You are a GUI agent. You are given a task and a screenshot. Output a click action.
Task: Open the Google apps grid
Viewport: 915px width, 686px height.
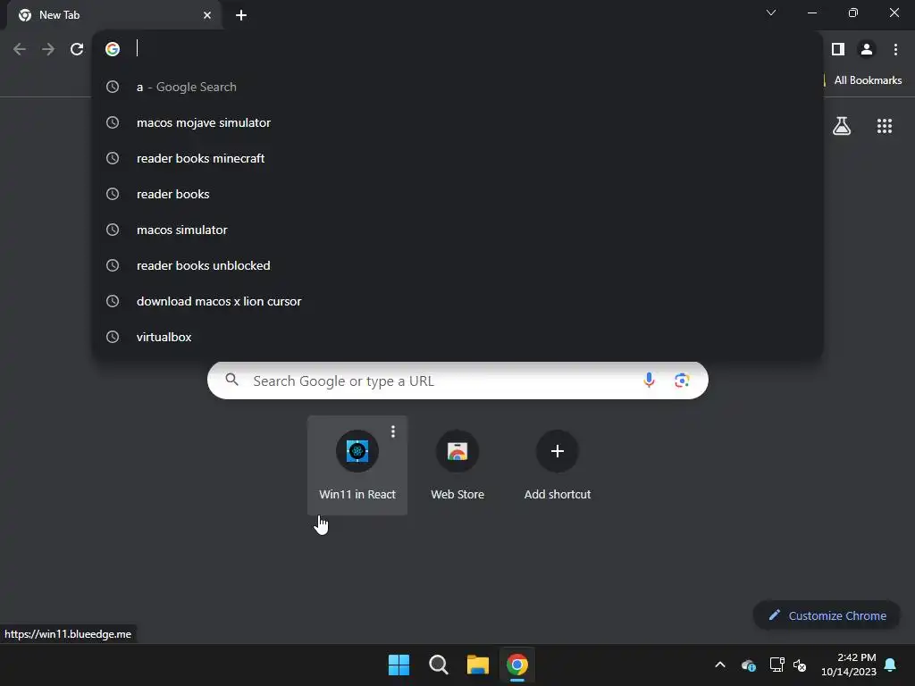click(x=885, y=126)
